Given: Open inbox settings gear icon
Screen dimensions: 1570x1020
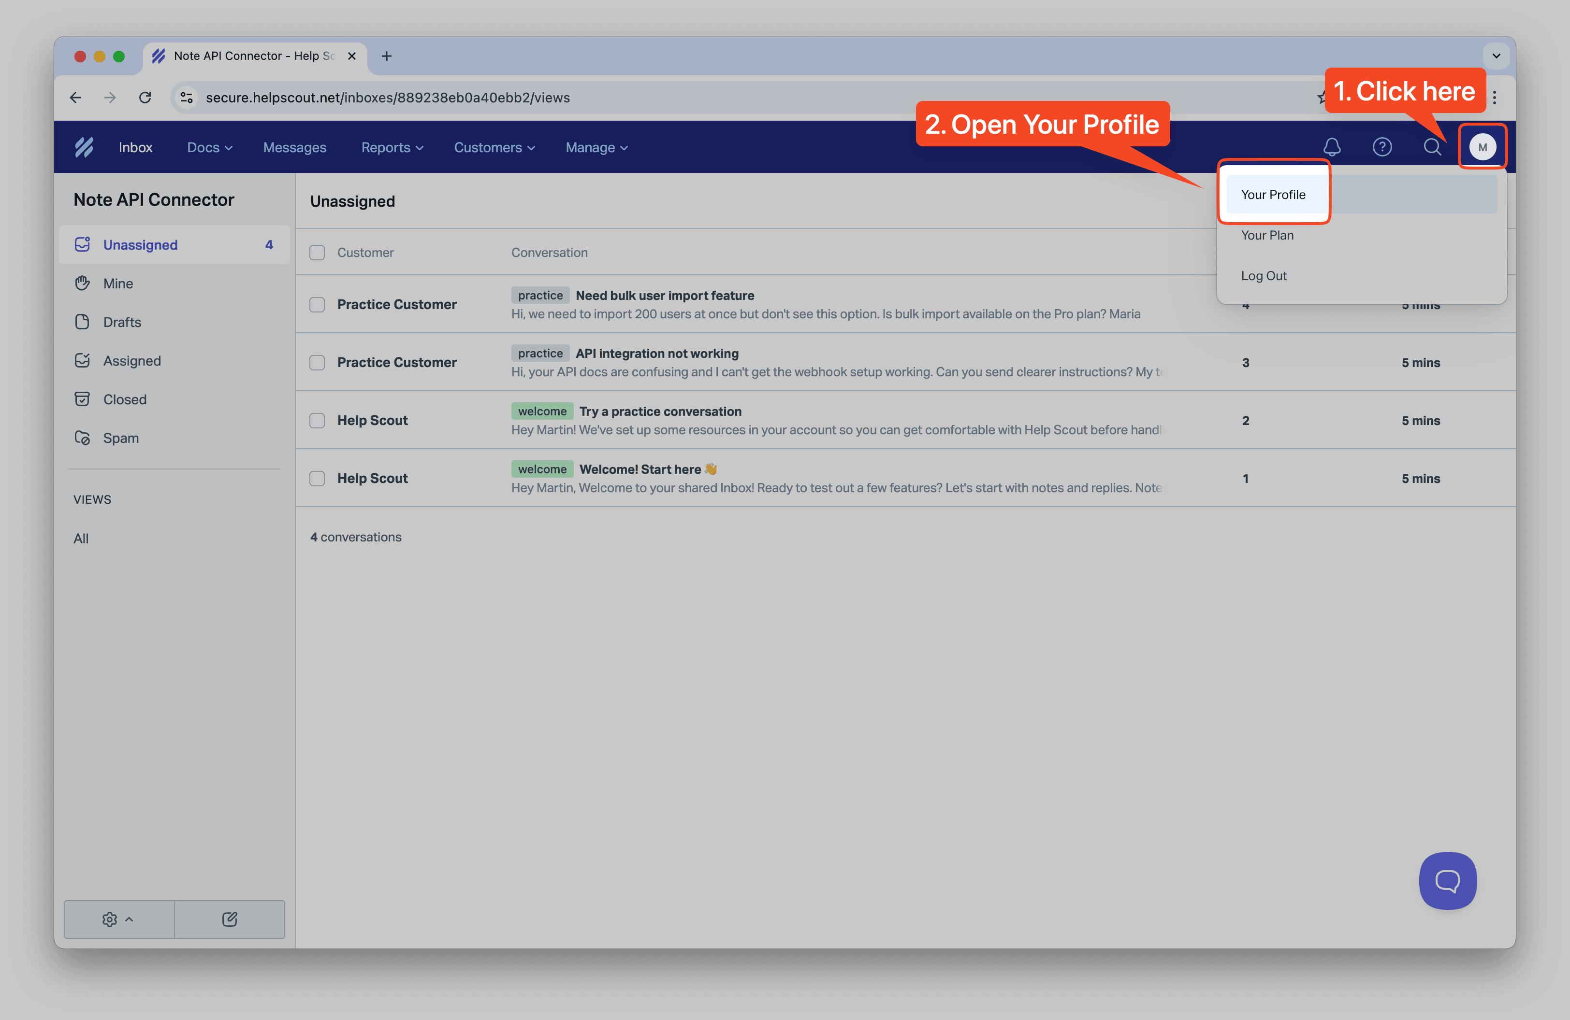Looking at the screenshot, I should [110, 919].
